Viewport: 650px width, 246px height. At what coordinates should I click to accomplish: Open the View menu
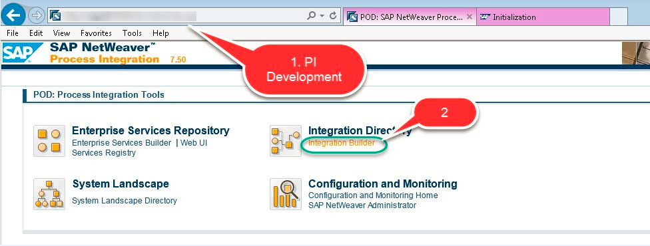(x=61, y=33)
